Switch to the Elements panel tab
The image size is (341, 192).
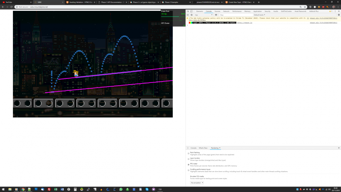click(x=199, y=11)
